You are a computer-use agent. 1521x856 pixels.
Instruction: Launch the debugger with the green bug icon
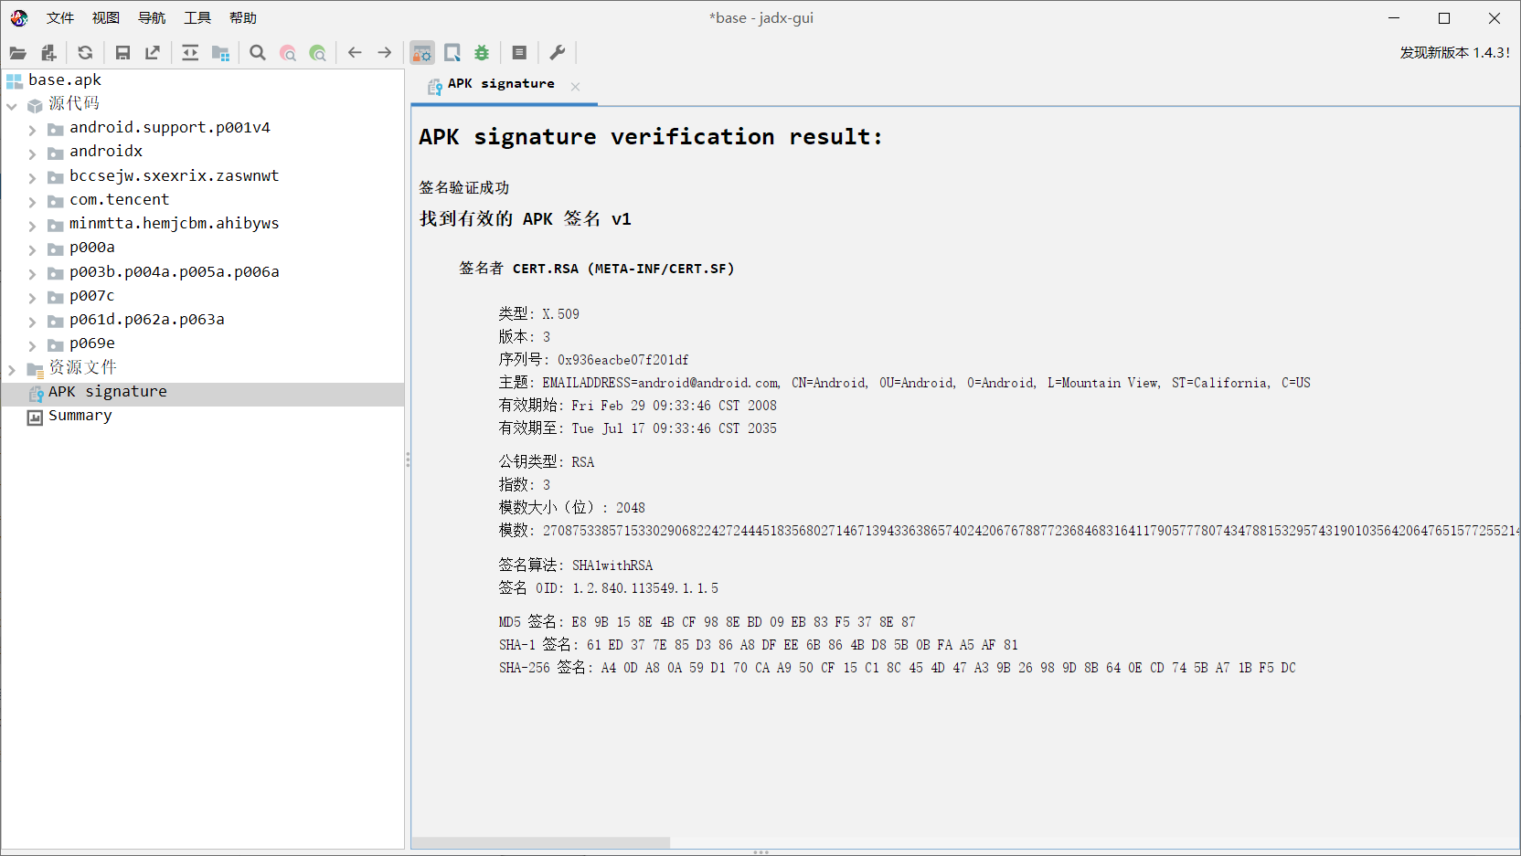tap(482, 53)
